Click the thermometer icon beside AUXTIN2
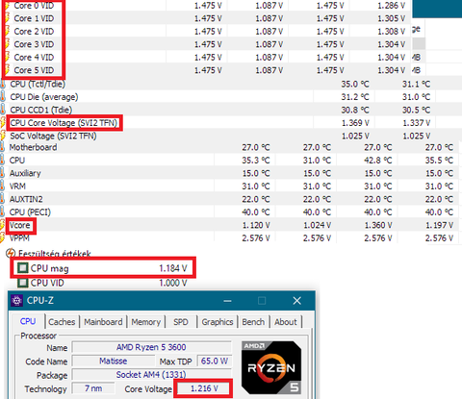This screenshot has height=399, width=462. [x=2, y=199]
